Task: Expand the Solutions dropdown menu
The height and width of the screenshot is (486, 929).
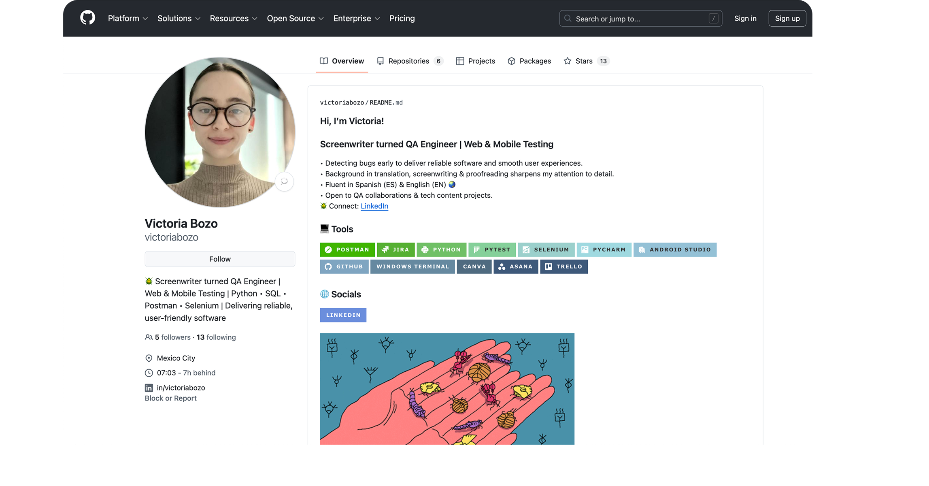Action: point(179,18)
